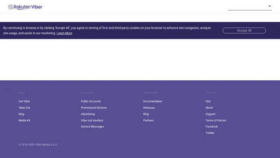Open Public Accounts link
The image size is (280, 158).
[x=91, y=101]
